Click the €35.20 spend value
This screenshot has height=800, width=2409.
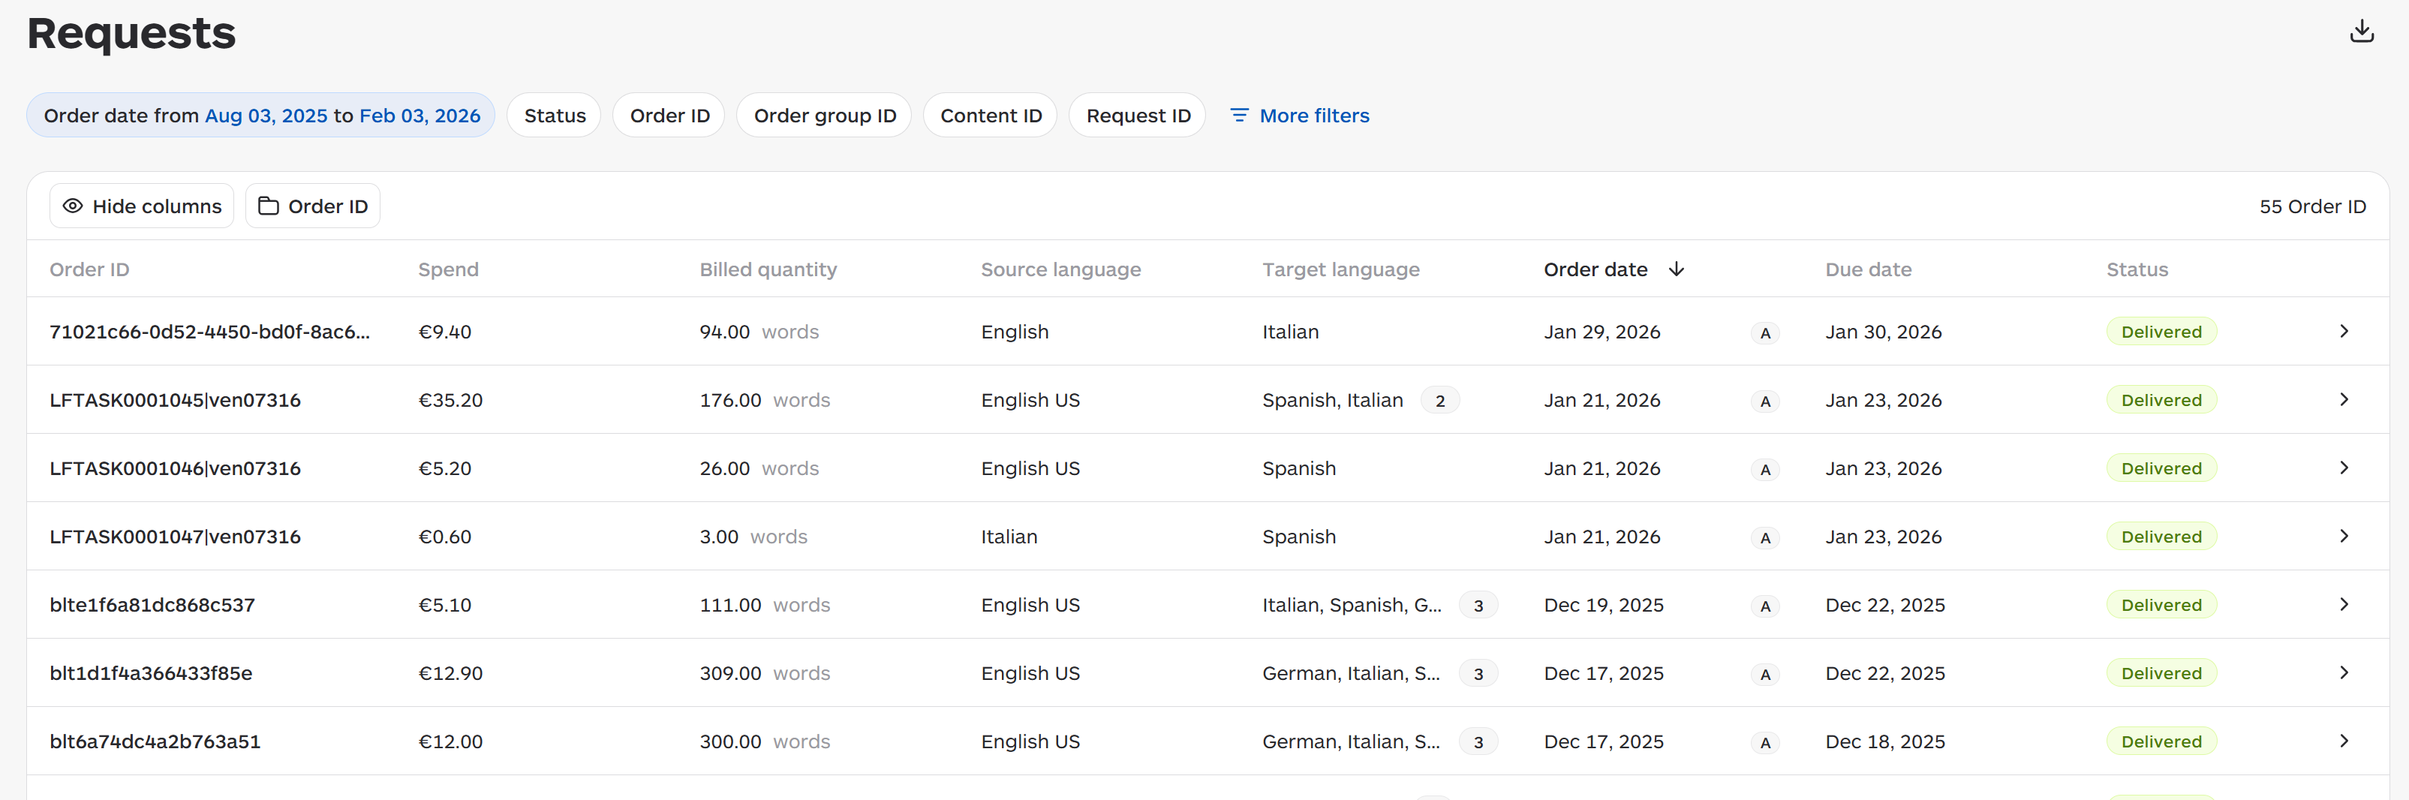(451, 401)
